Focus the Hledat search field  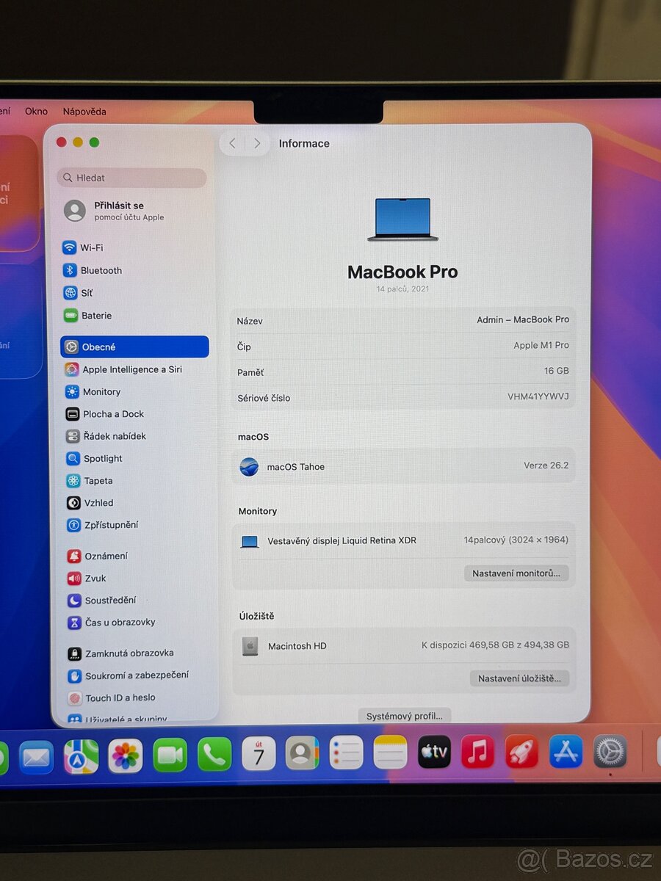click(132, 178)
